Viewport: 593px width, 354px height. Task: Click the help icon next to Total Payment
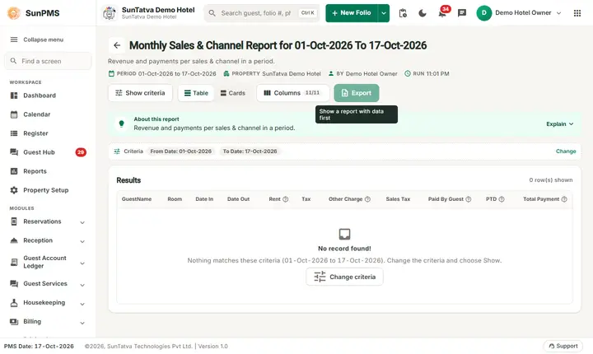(x=564, y=199)
